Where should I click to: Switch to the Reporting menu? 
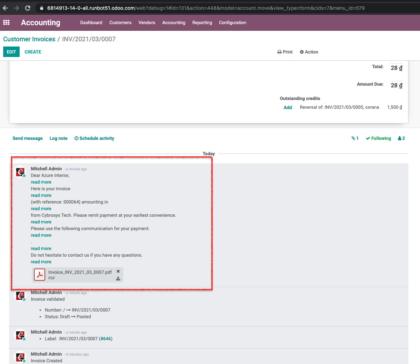click(202, 22)
